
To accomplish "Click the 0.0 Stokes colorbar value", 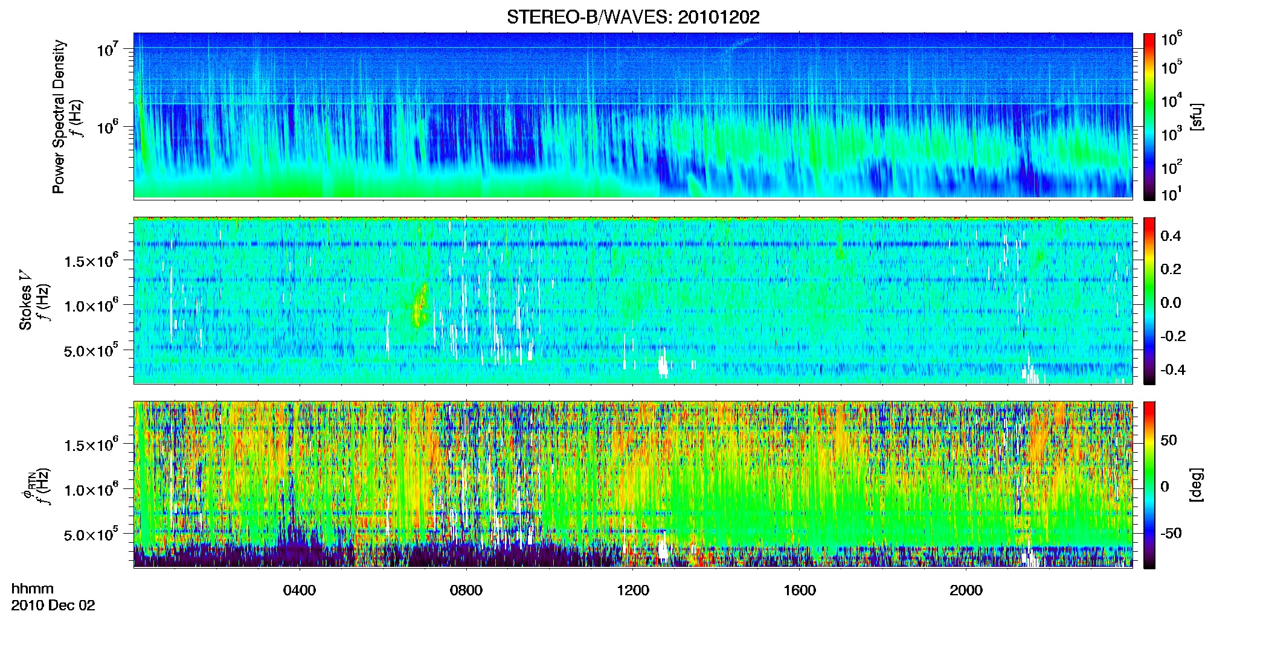I will (1171, 302).
